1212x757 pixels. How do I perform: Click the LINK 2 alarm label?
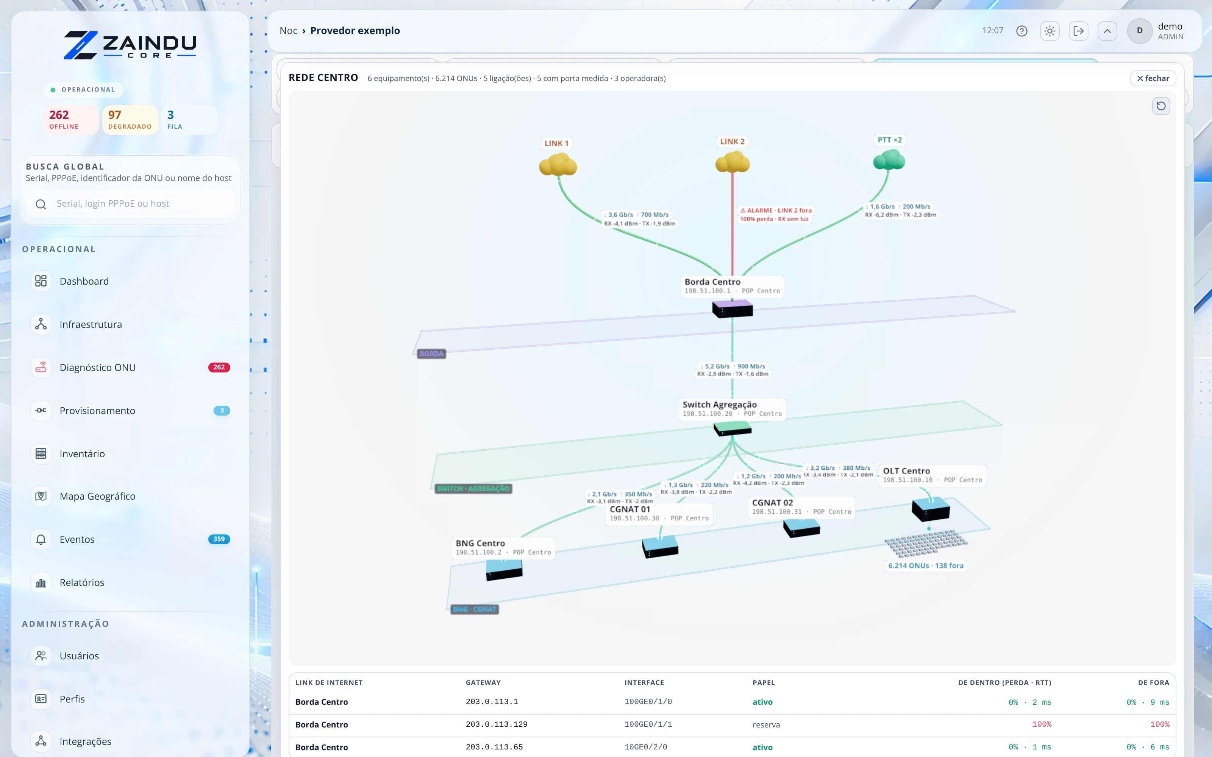coord(776,215)
